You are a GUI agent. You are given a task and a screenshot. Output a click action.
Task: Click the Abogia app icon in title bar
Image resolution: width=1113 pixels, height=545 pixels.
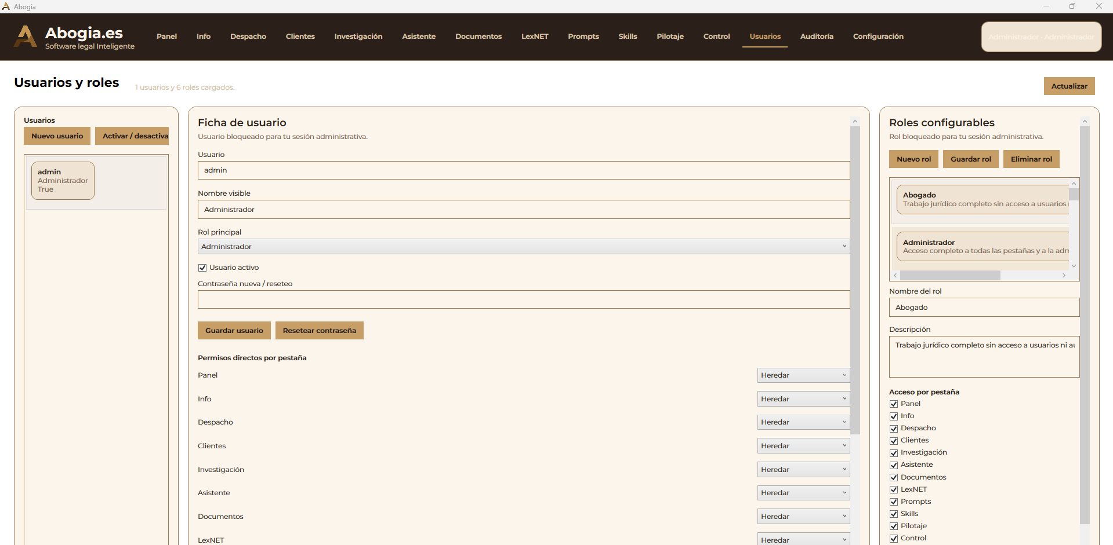6,6
